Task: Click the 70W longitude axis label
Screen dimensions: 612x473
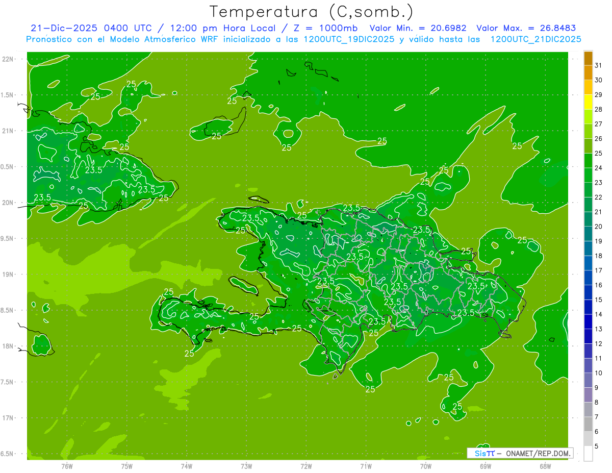Action: 425,466
